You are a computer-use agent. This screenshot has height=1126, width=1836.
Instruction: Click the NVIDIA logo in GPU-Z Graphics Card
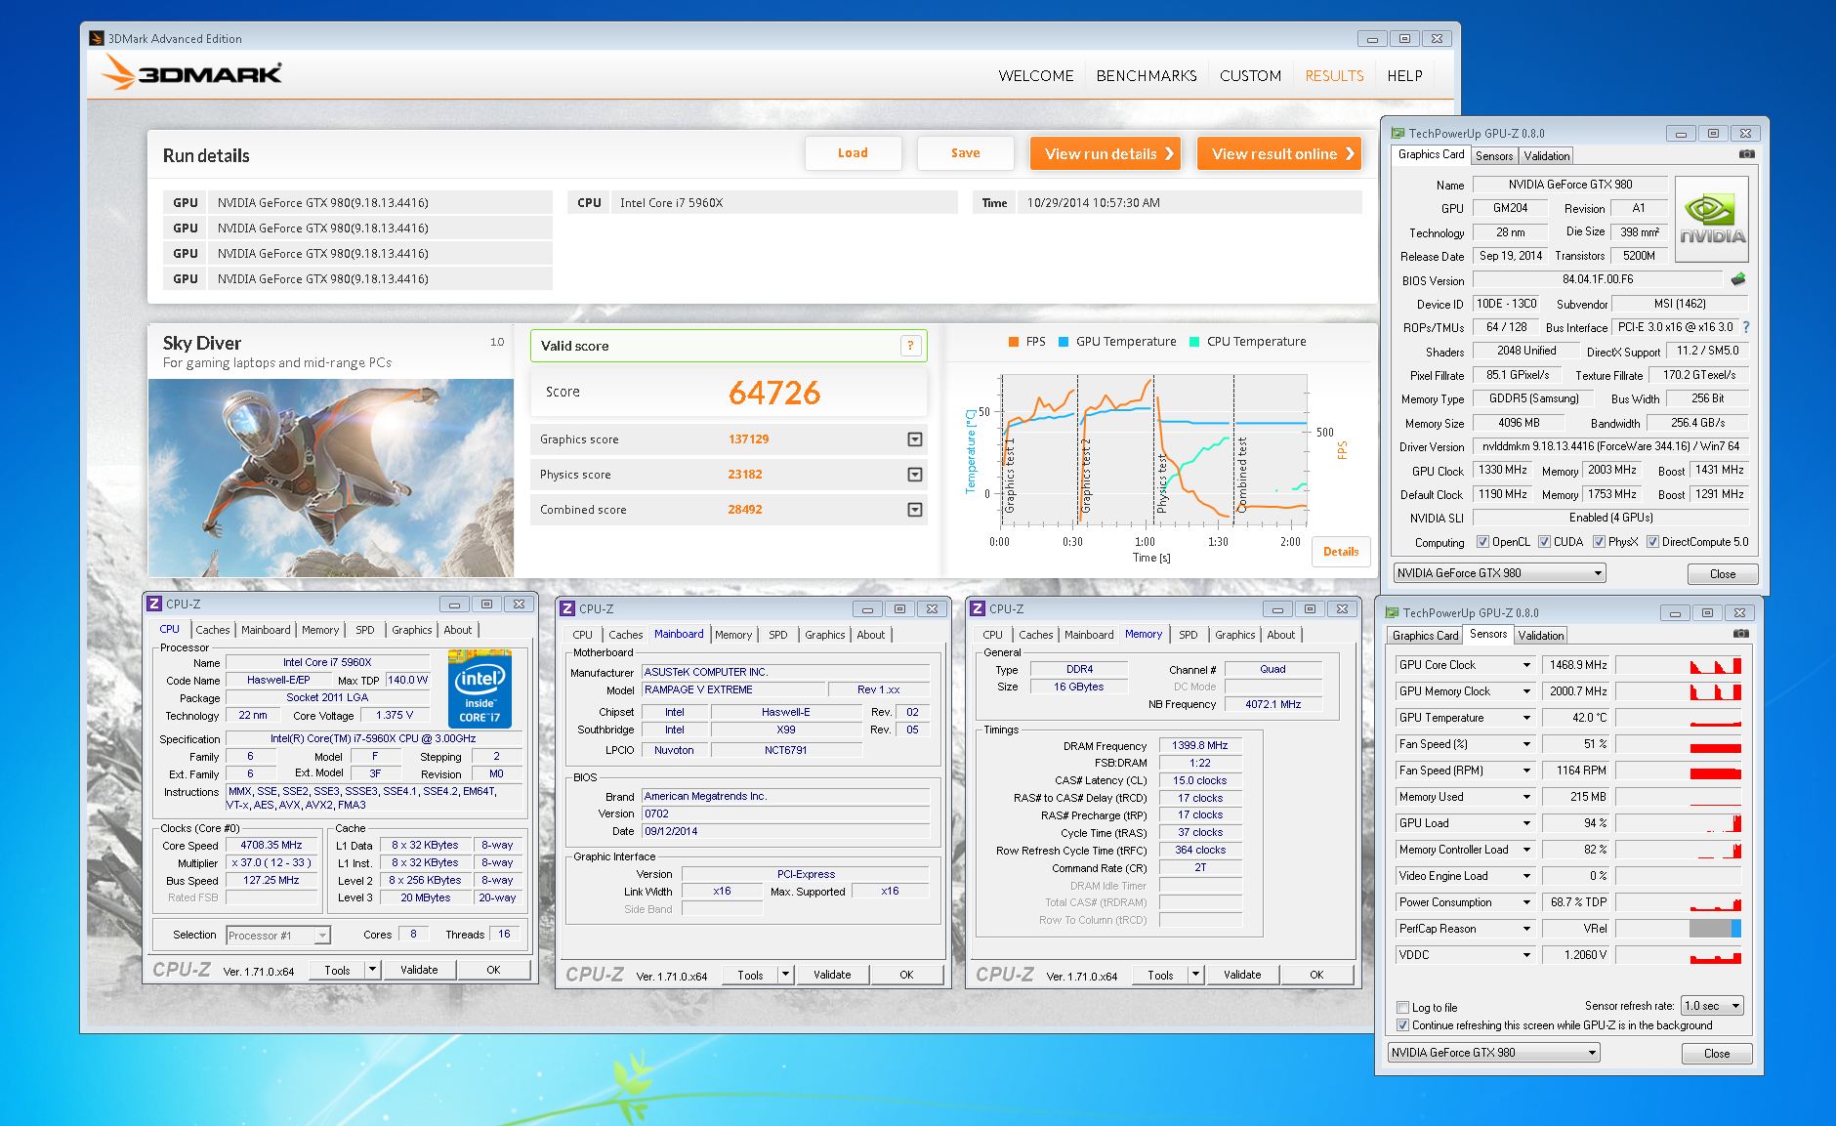(x=1712, y=219)
